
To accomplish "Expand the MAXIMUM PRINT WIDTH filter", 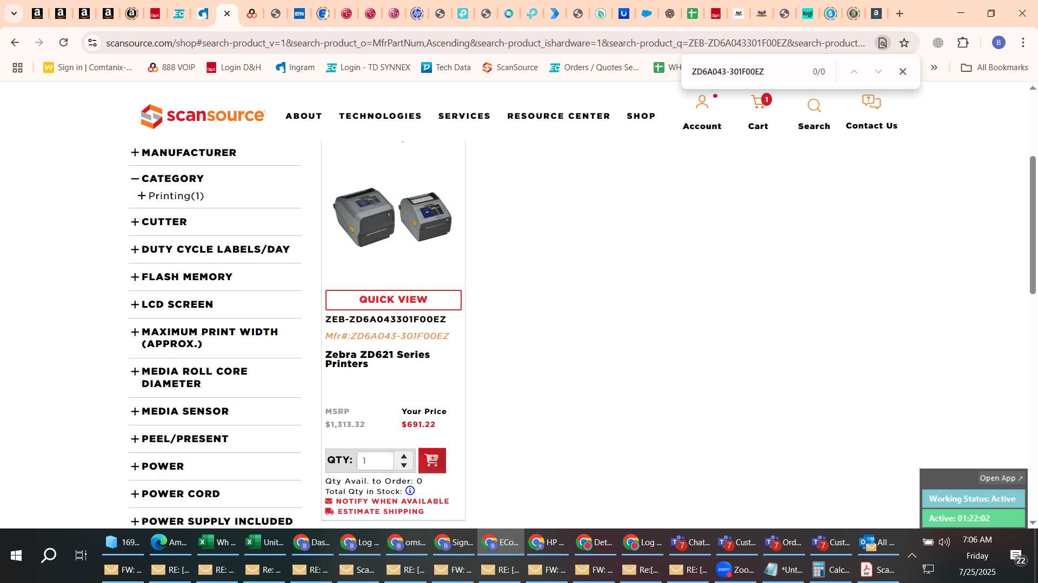I will coord(204,338).
